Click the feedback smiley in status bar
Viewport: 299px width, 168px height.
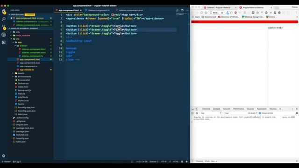182,161
